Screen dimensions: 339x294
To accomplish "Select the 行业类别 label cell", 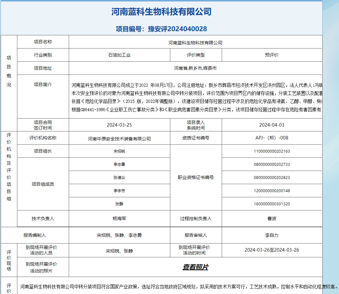I will point(43,55).
